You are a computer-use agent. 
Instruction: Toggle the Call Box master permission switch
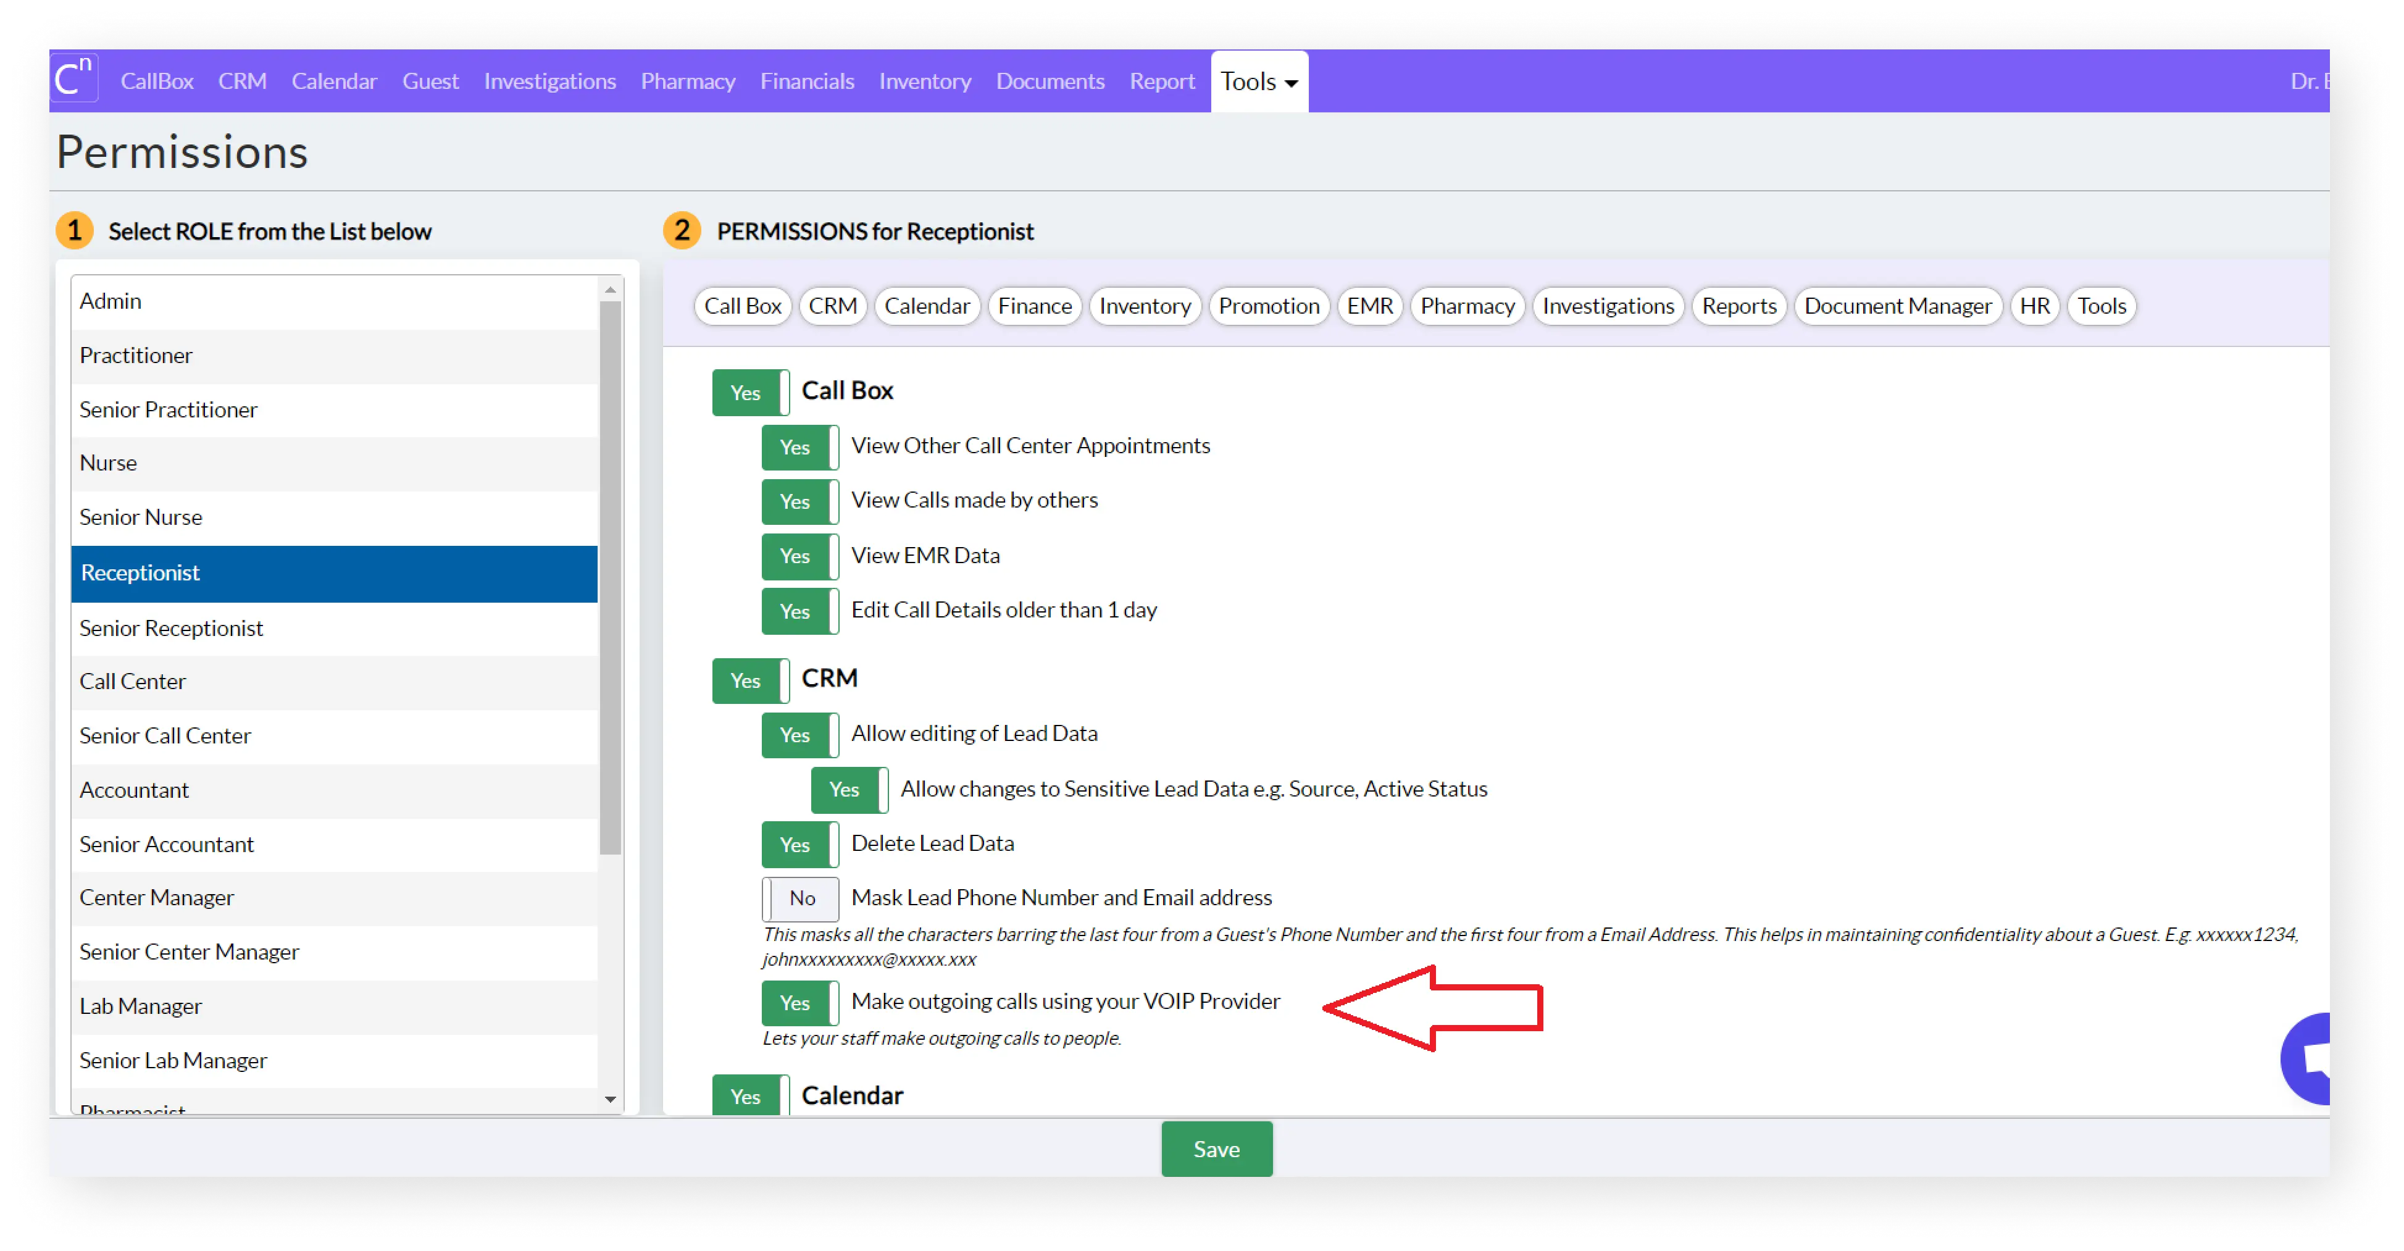[750, 392]
